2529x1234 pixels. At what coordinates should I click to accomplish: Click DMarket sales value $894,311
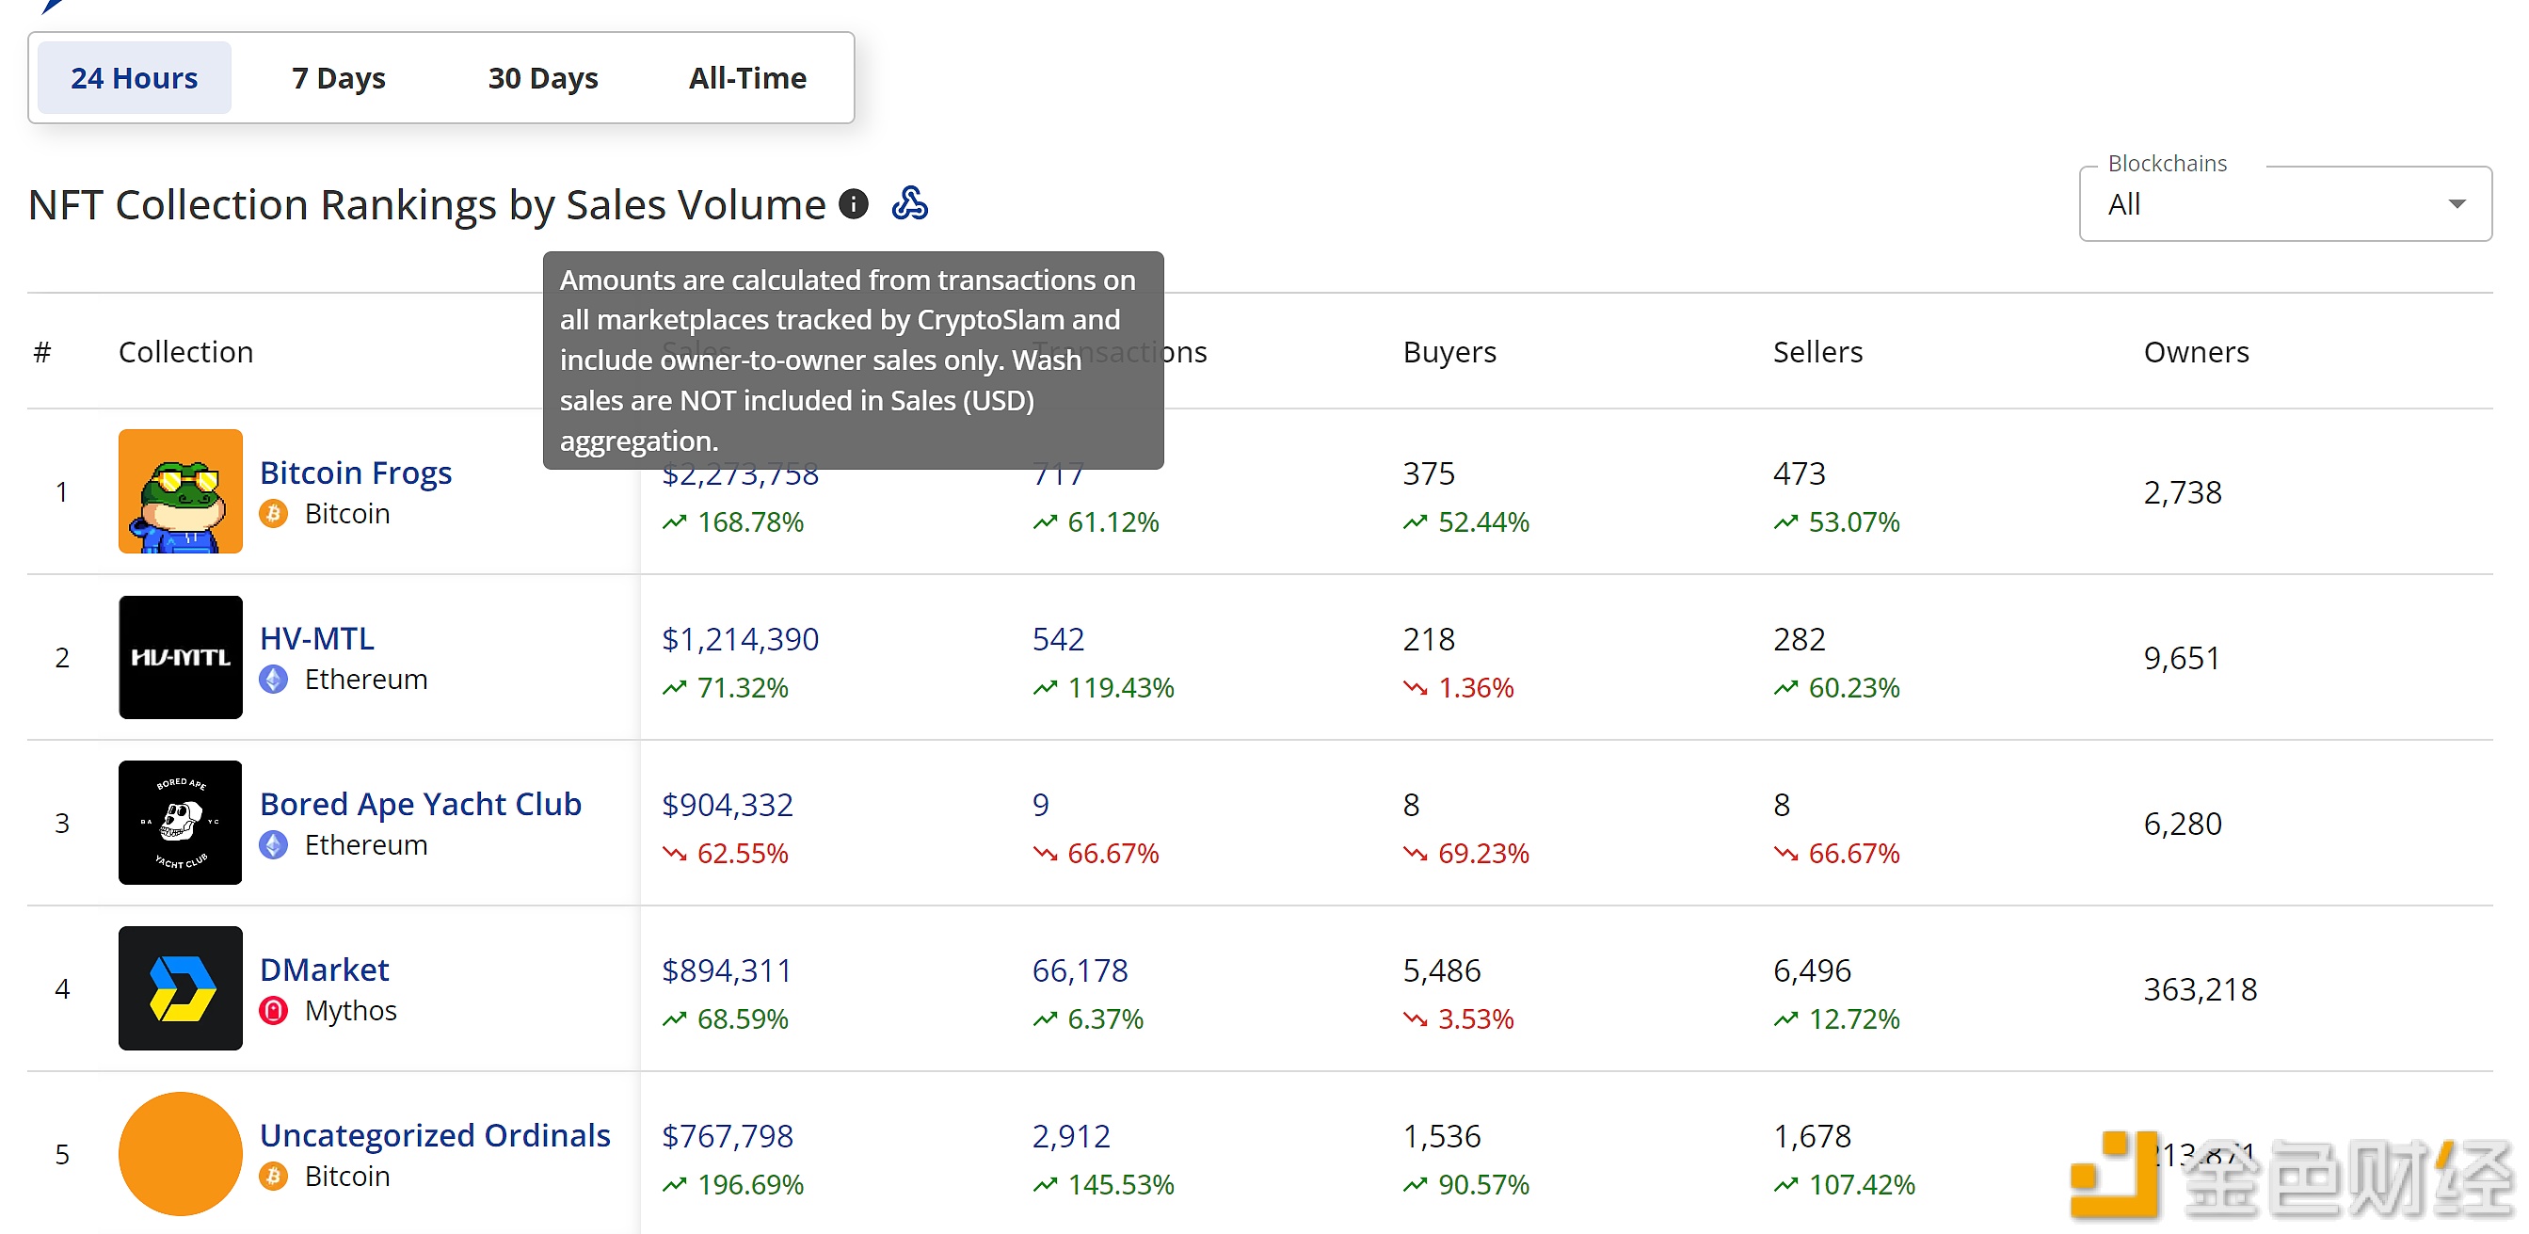pos(727,970)
